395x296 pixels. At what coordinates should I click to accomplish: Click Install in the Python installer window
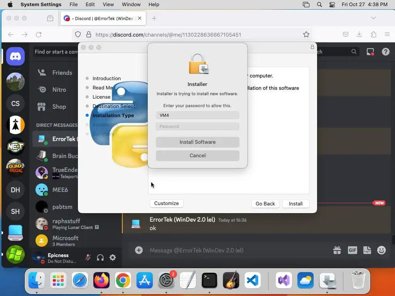point(296,203)
